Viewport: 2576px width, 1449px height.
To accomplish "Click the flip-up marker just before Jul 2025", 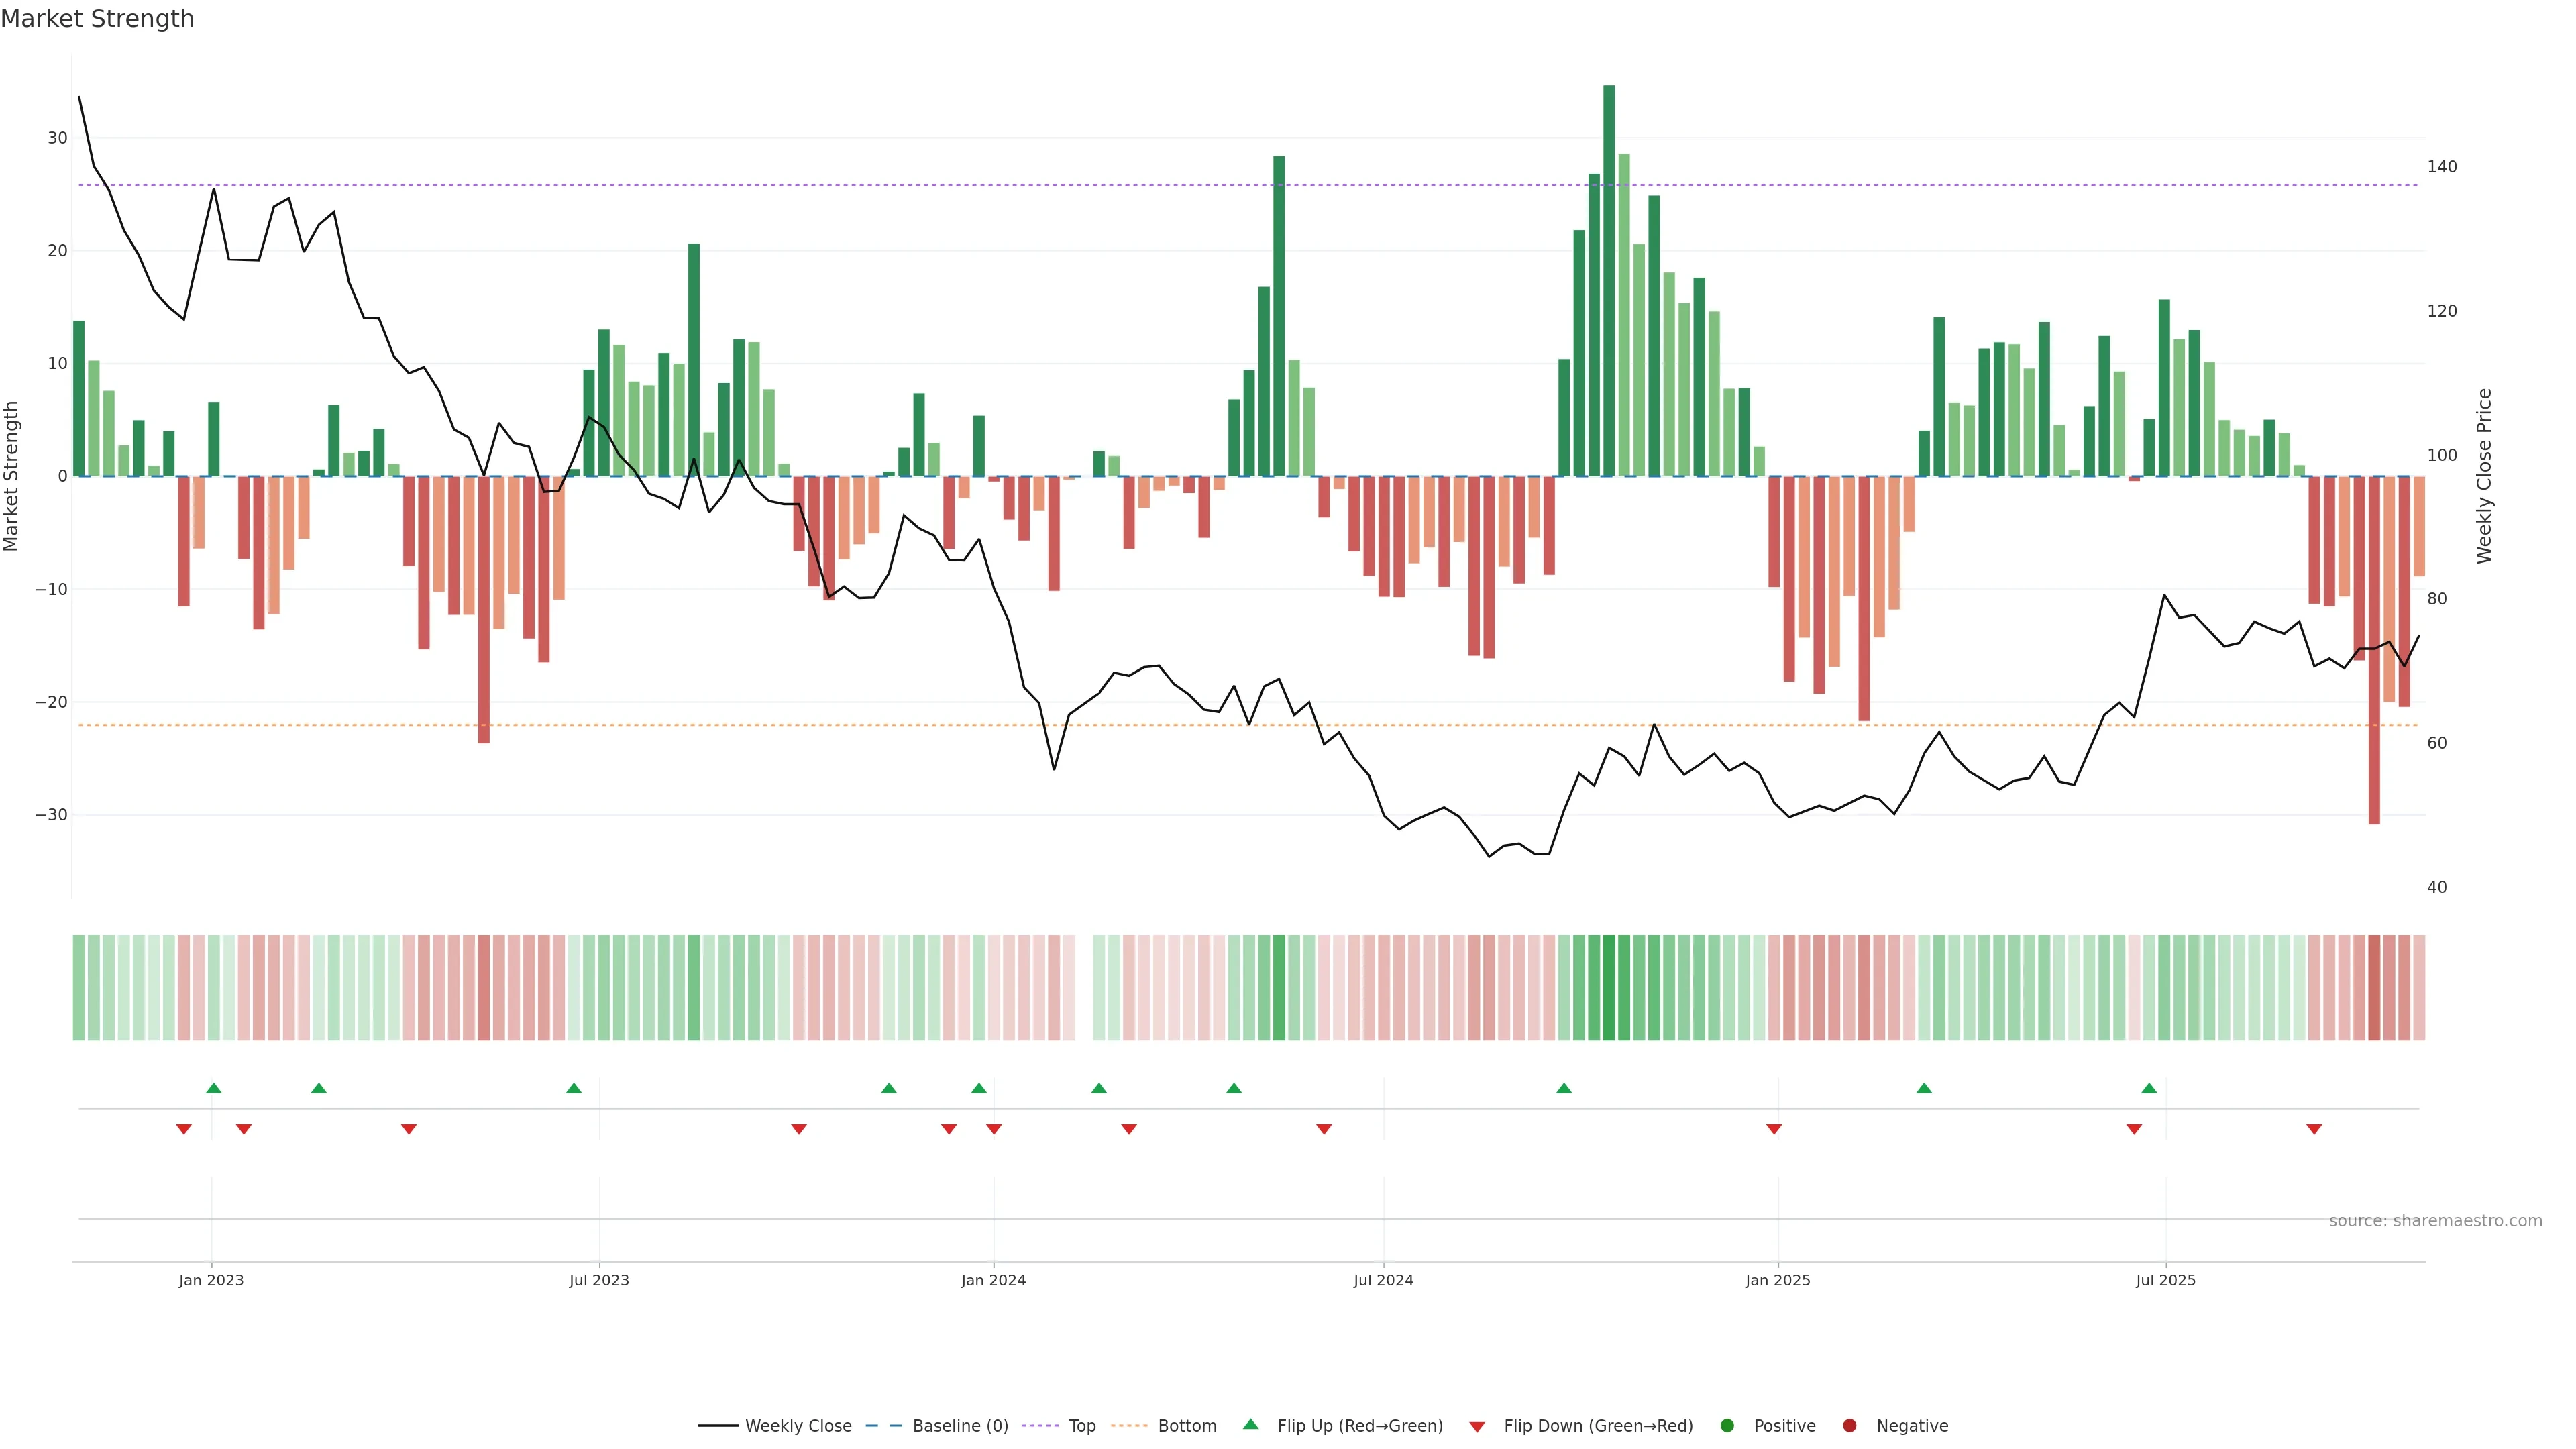I will 2149,1088.
